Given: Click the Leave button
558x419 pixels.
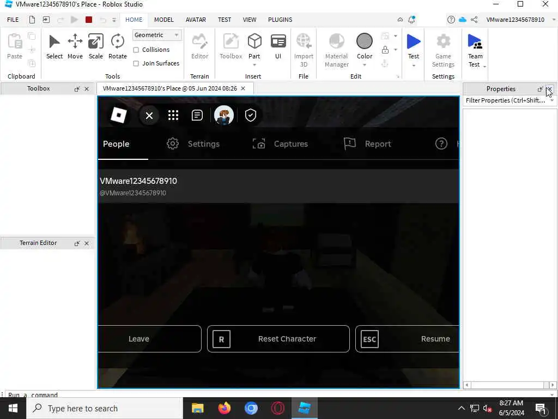Looking at the screenshot, I should pyautogui.click(x=149, y=339).
